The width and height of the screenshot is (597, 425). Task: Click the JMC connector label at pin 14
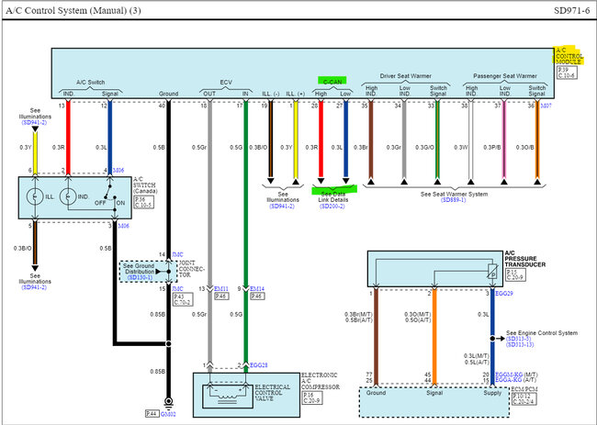point(177,254)
